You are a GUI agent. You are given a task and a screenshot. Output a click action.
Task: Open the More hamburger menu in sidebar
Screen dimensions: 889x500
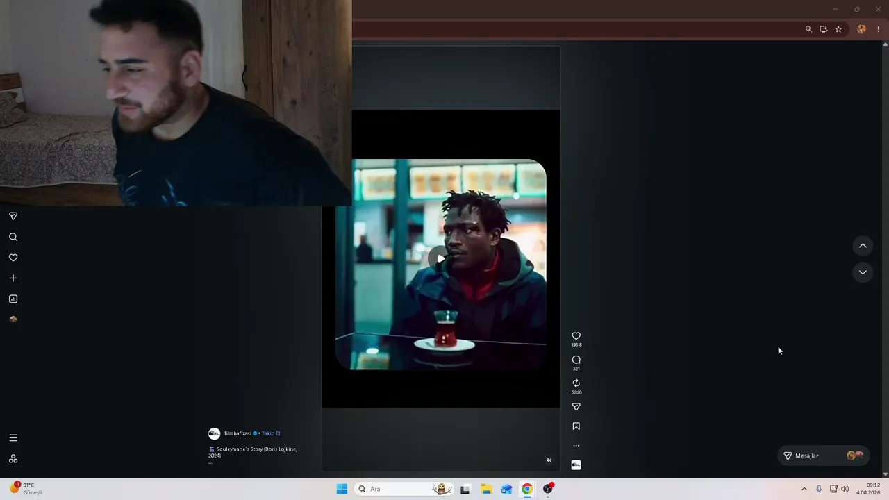coord(13,438)
